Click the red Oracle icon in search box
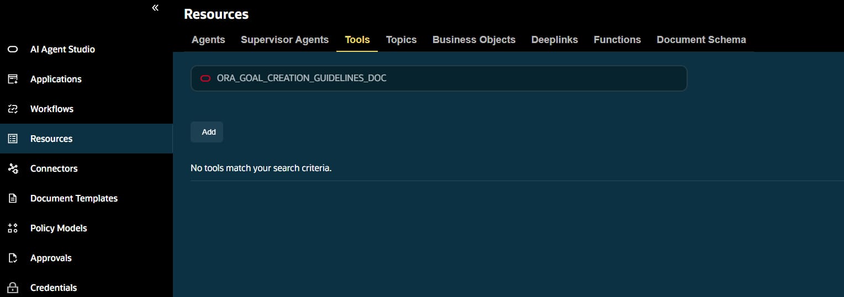This screenshot has width=844, height=297. (x=205, y=78)
